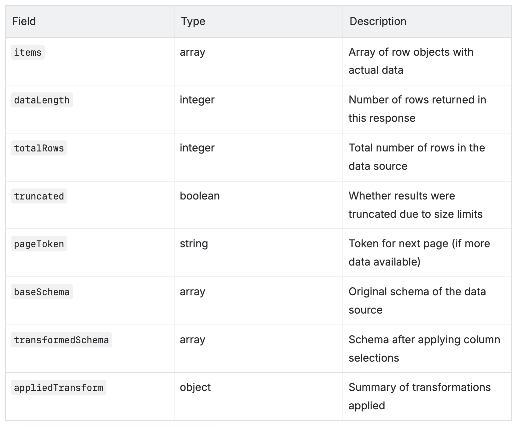Click integer type in totalRows row
Screen dimensions: 517x427
(197, 148)
